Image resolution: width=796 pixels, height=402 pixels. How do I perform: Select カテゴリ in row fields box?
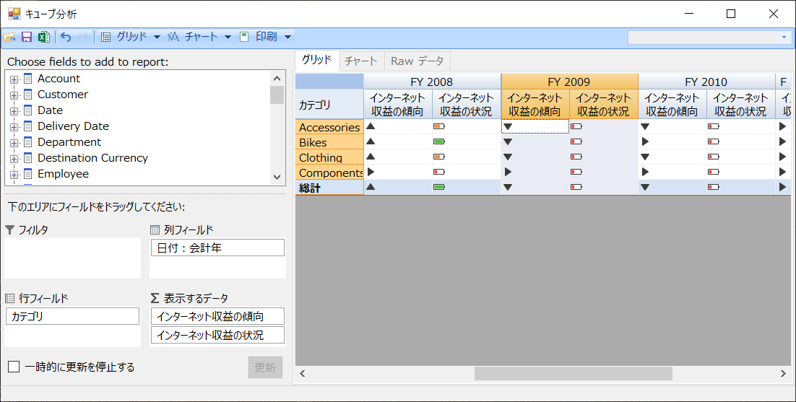[73, 316]
